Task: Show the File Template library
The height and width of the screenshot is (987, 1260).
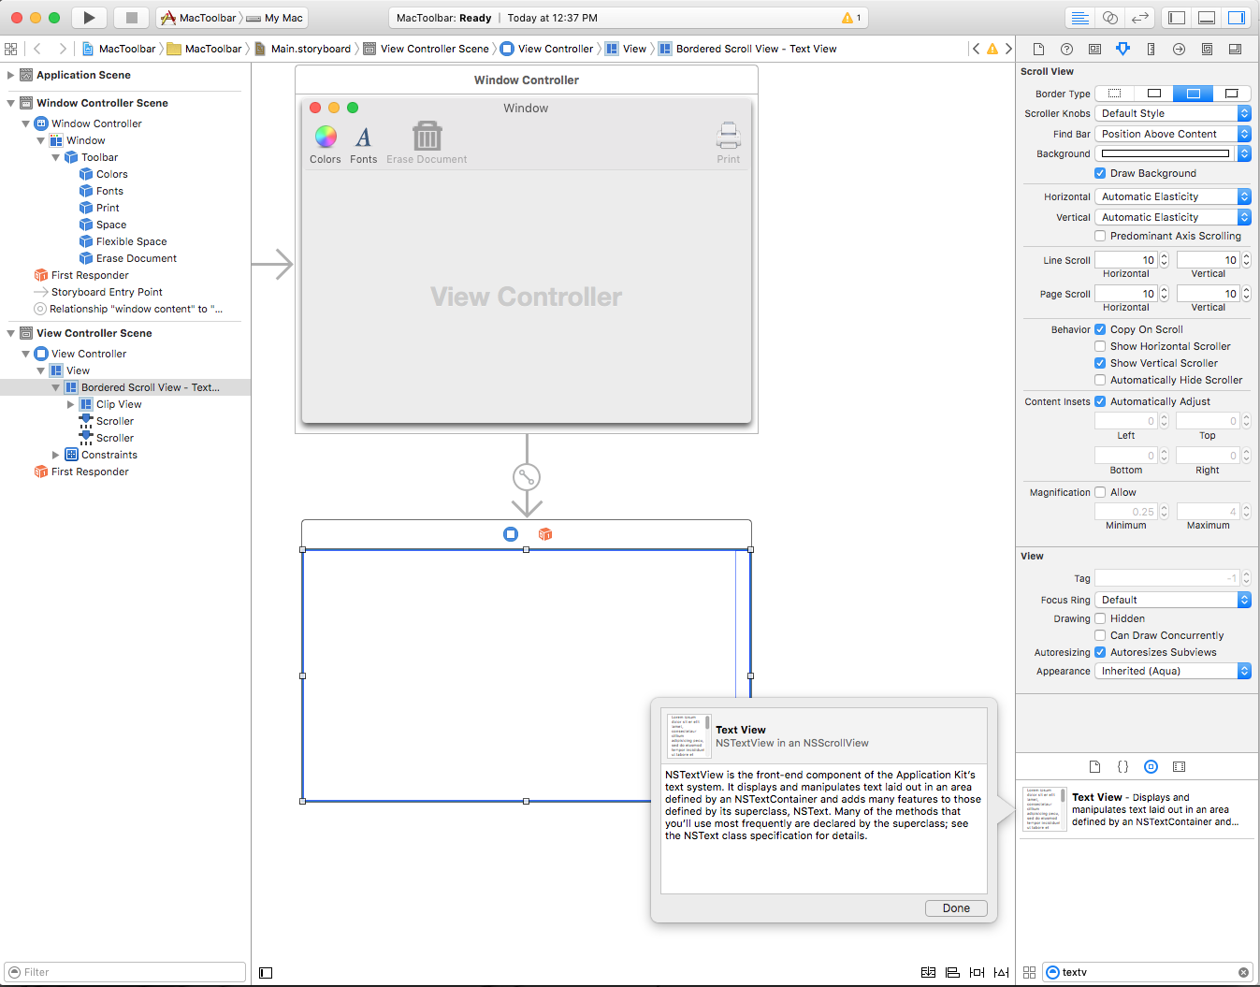Action: click(x=1095, y=766)
